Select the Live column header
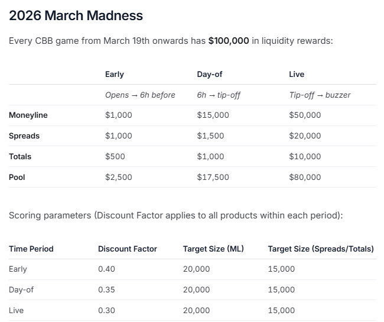The width and height of the screenshot is (384, 322). click(x=297, y=75)
